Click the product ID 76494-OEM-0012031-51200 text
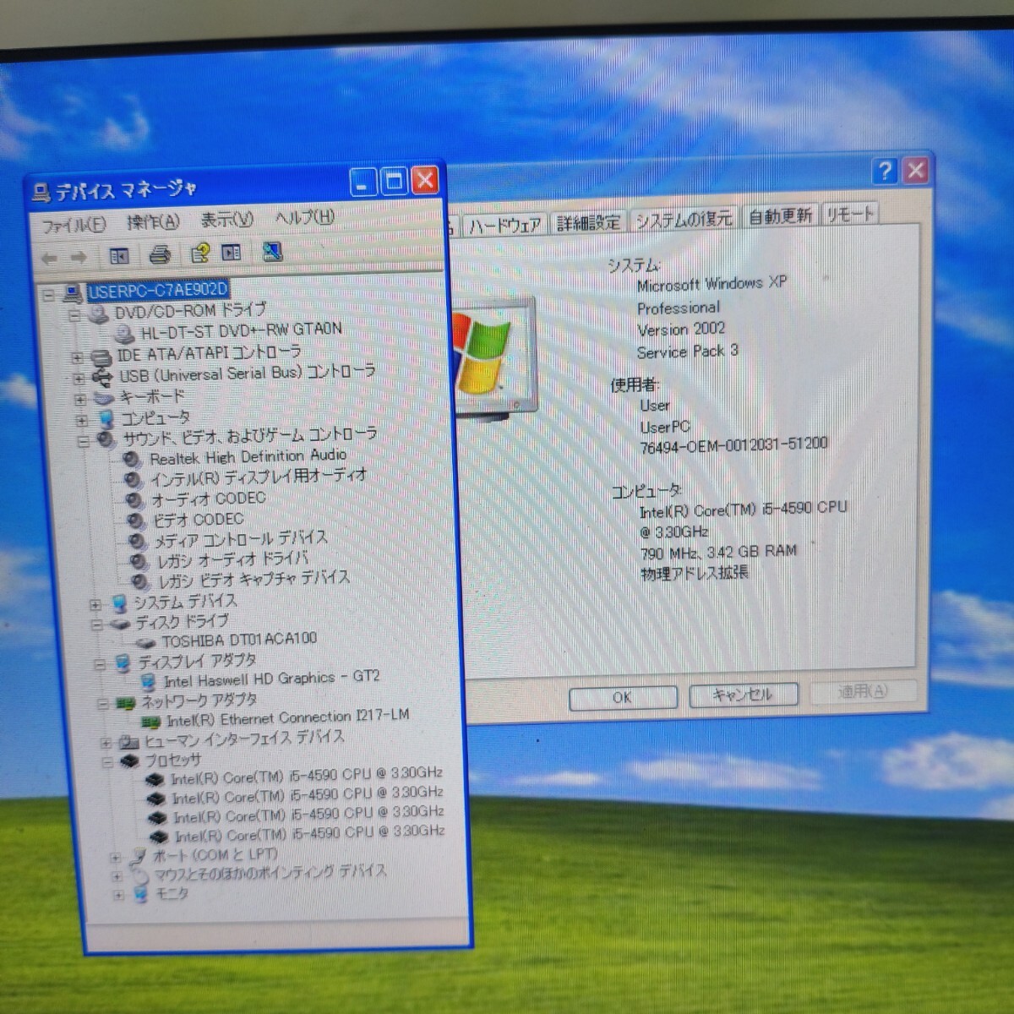Viewport: 1014px width, 1014px height. 733,445
